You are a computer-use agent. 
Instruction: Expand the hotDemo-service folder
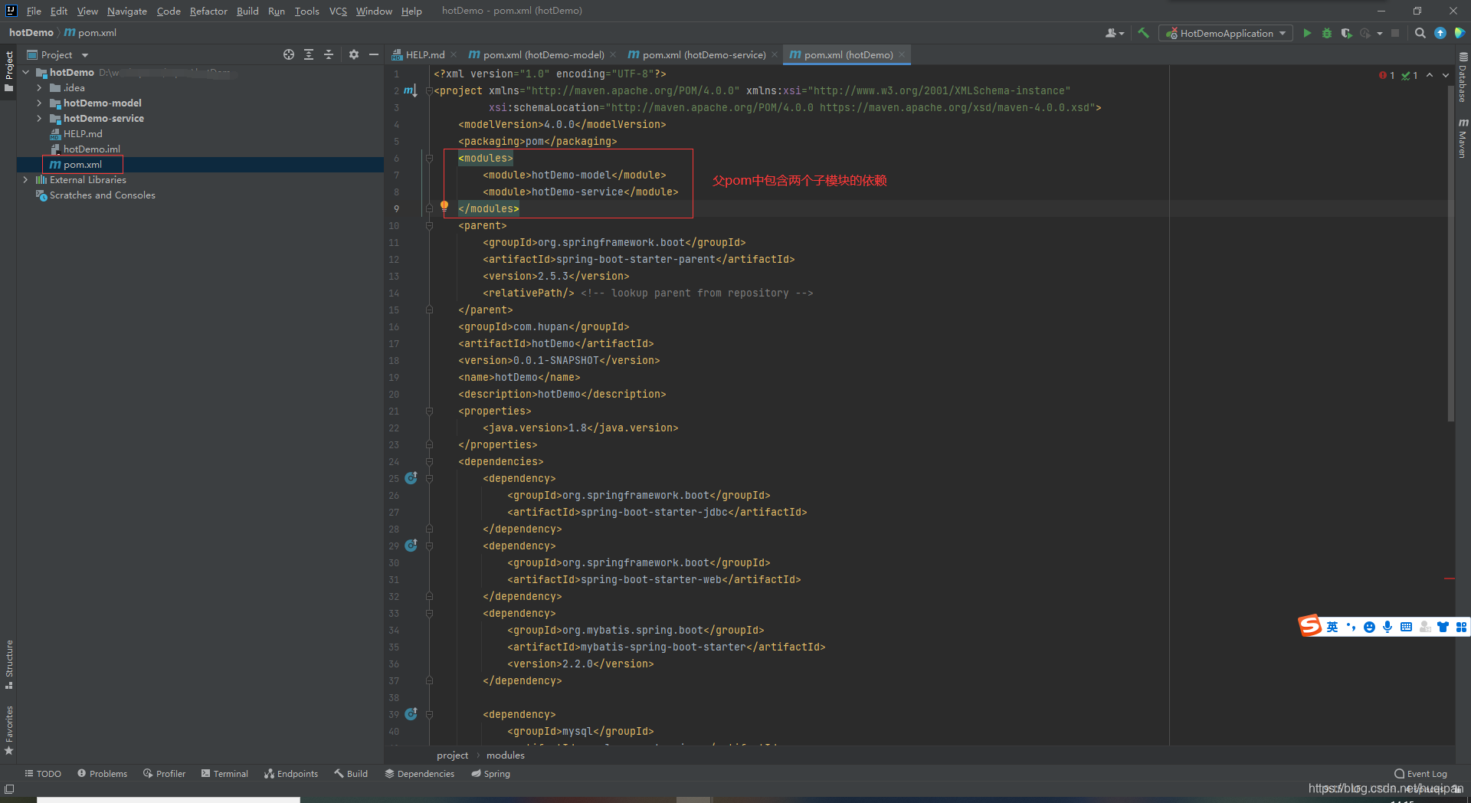[x=39, y=118]
